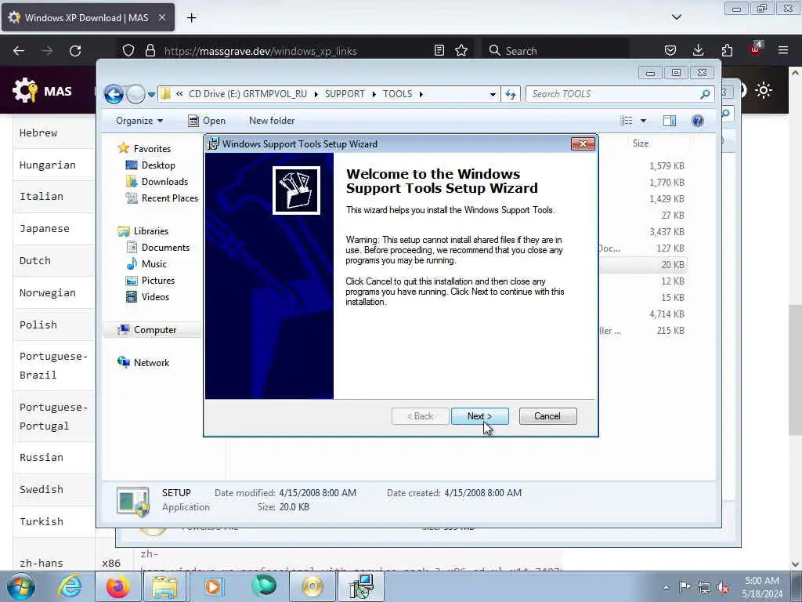Click the Search TOOLS field

(x=620, y=94)
